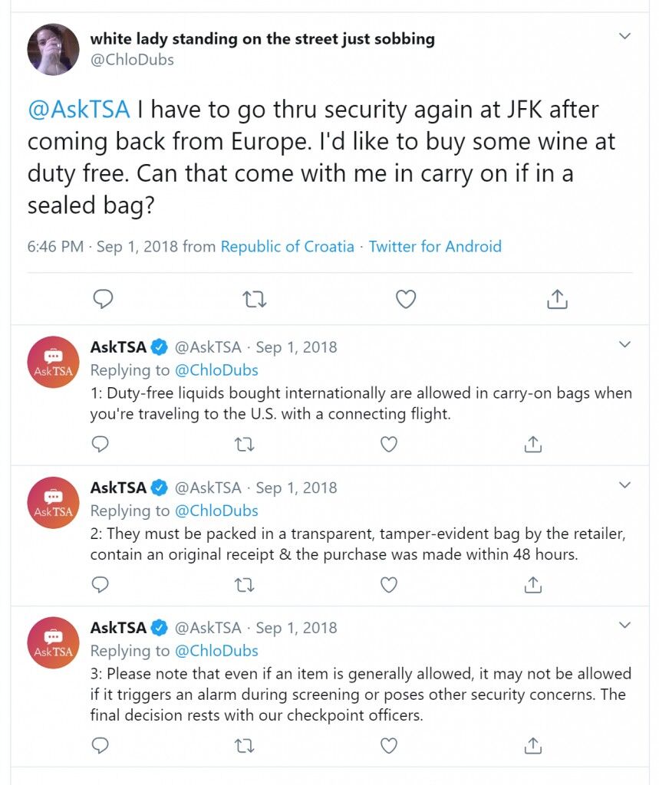Open the ChloDubs profile picture
Image resolution: width=659 pixels, height=785 pixels.
(53, 49)
